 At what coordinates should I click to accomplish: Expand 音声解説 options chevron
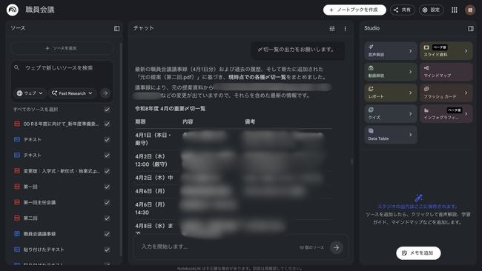click(x=410, y=51)
